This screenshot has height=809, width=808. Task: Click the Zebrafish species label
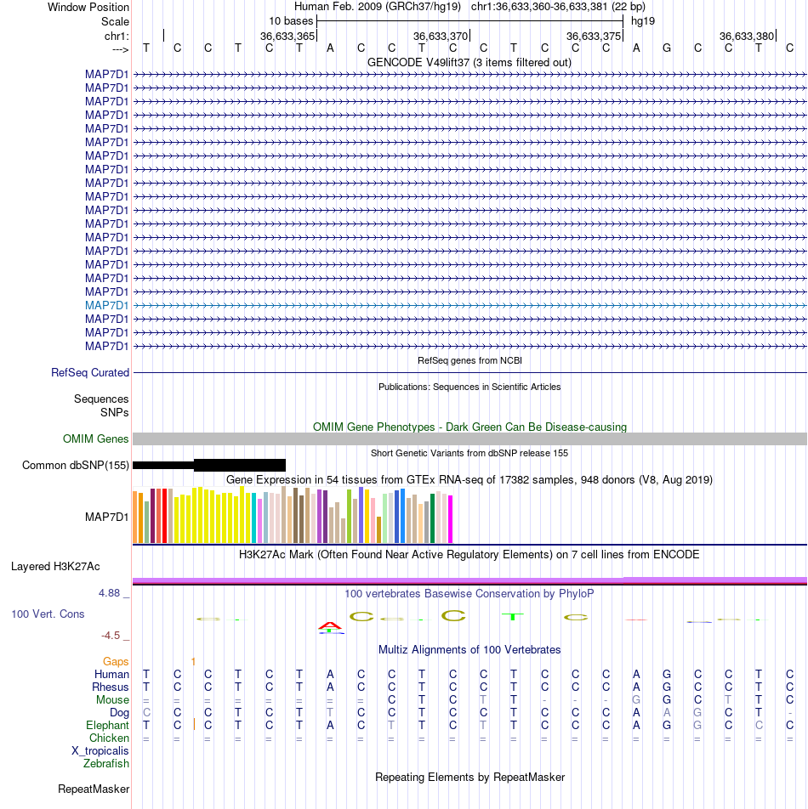click(105, 764)
